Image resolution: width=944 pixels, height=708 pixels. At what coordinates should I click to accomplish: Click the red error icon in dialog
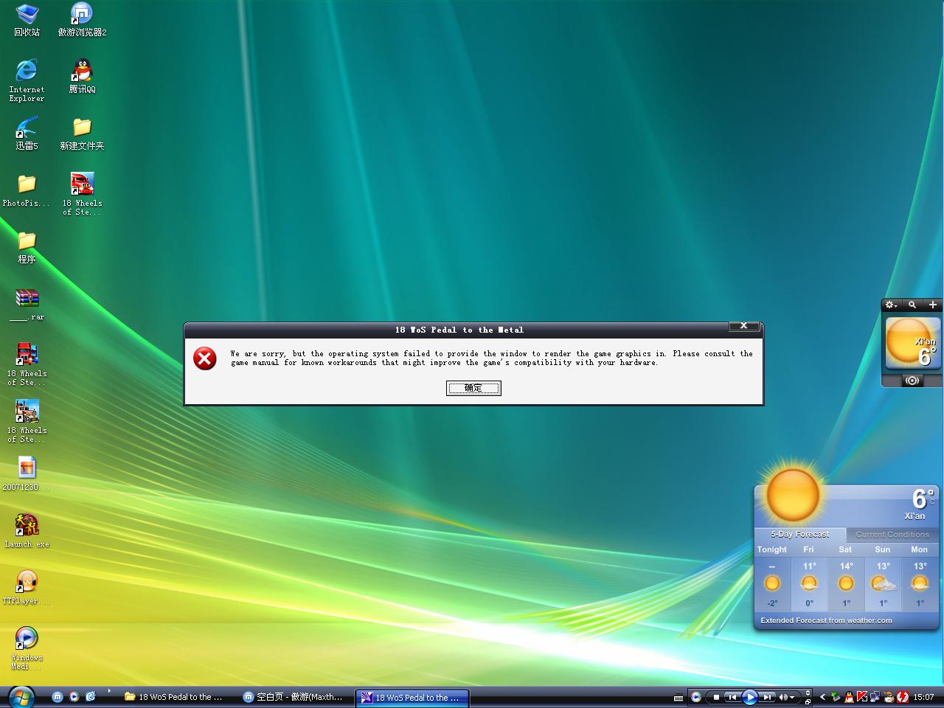pyautogui.click(x=204, y=358)
